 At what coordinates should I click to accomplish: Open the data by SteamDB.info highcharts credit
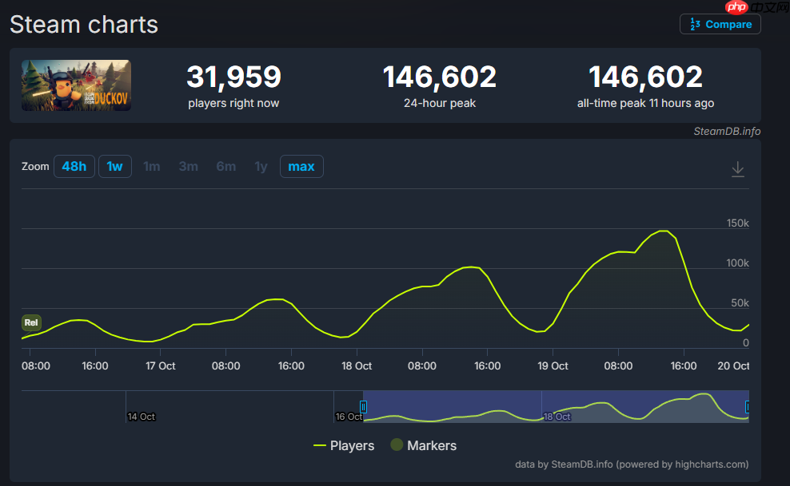coord(632,464)
